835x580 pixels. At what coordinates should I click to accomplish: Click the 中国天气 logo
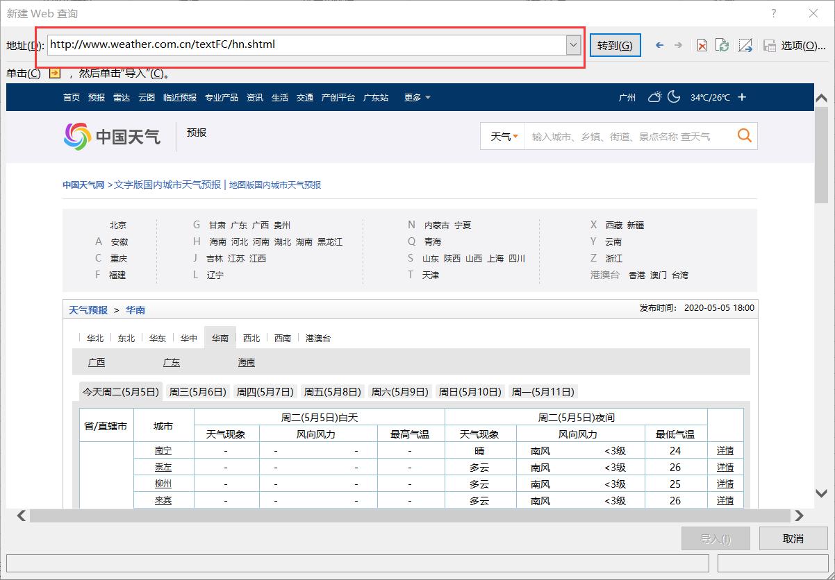tap(112, 136)
